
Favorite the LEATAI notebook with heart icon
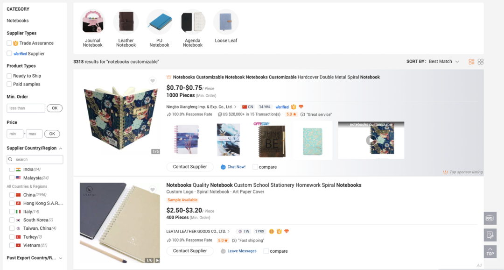pos(152,190)
